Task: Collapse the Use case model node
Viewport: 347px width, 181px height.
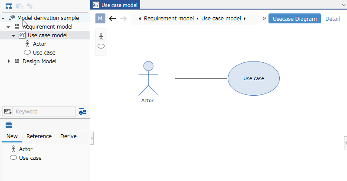Action: pyautogui.click(x=13, y=36)
